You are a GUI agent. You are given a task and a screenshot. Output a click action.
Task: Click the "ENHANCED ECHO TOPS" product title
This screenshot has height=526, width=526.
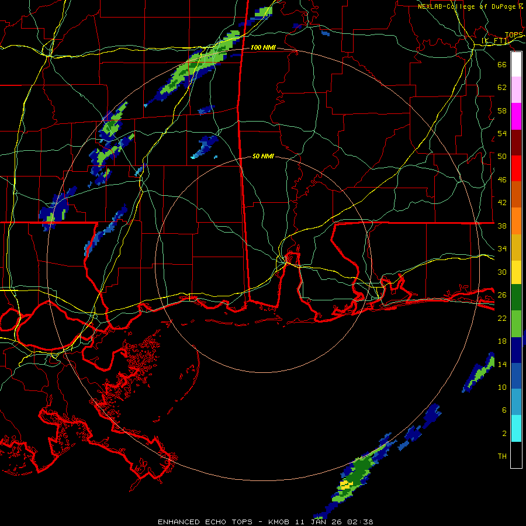click(205, 522)
